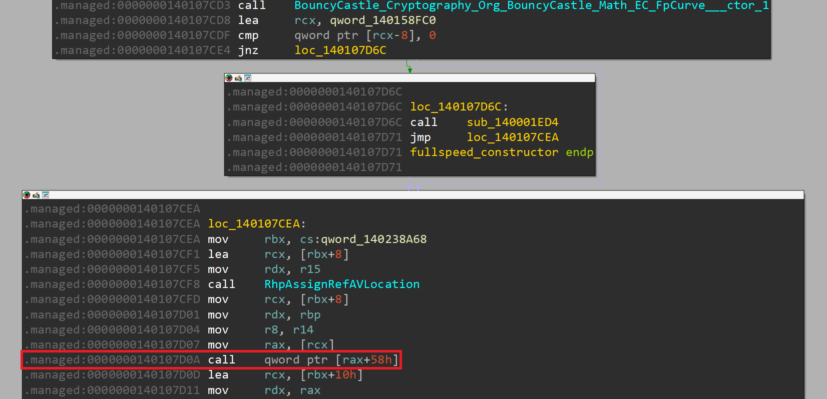Viewport: 827px width, 399px height.
Task: Click [rbx+8] in the lea instruction
Action: pos(324,254)
